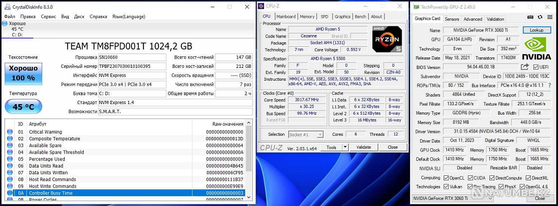This screenshot has width=558, height=206.
Task: Open the Справка menu
Action: point(98,16)
